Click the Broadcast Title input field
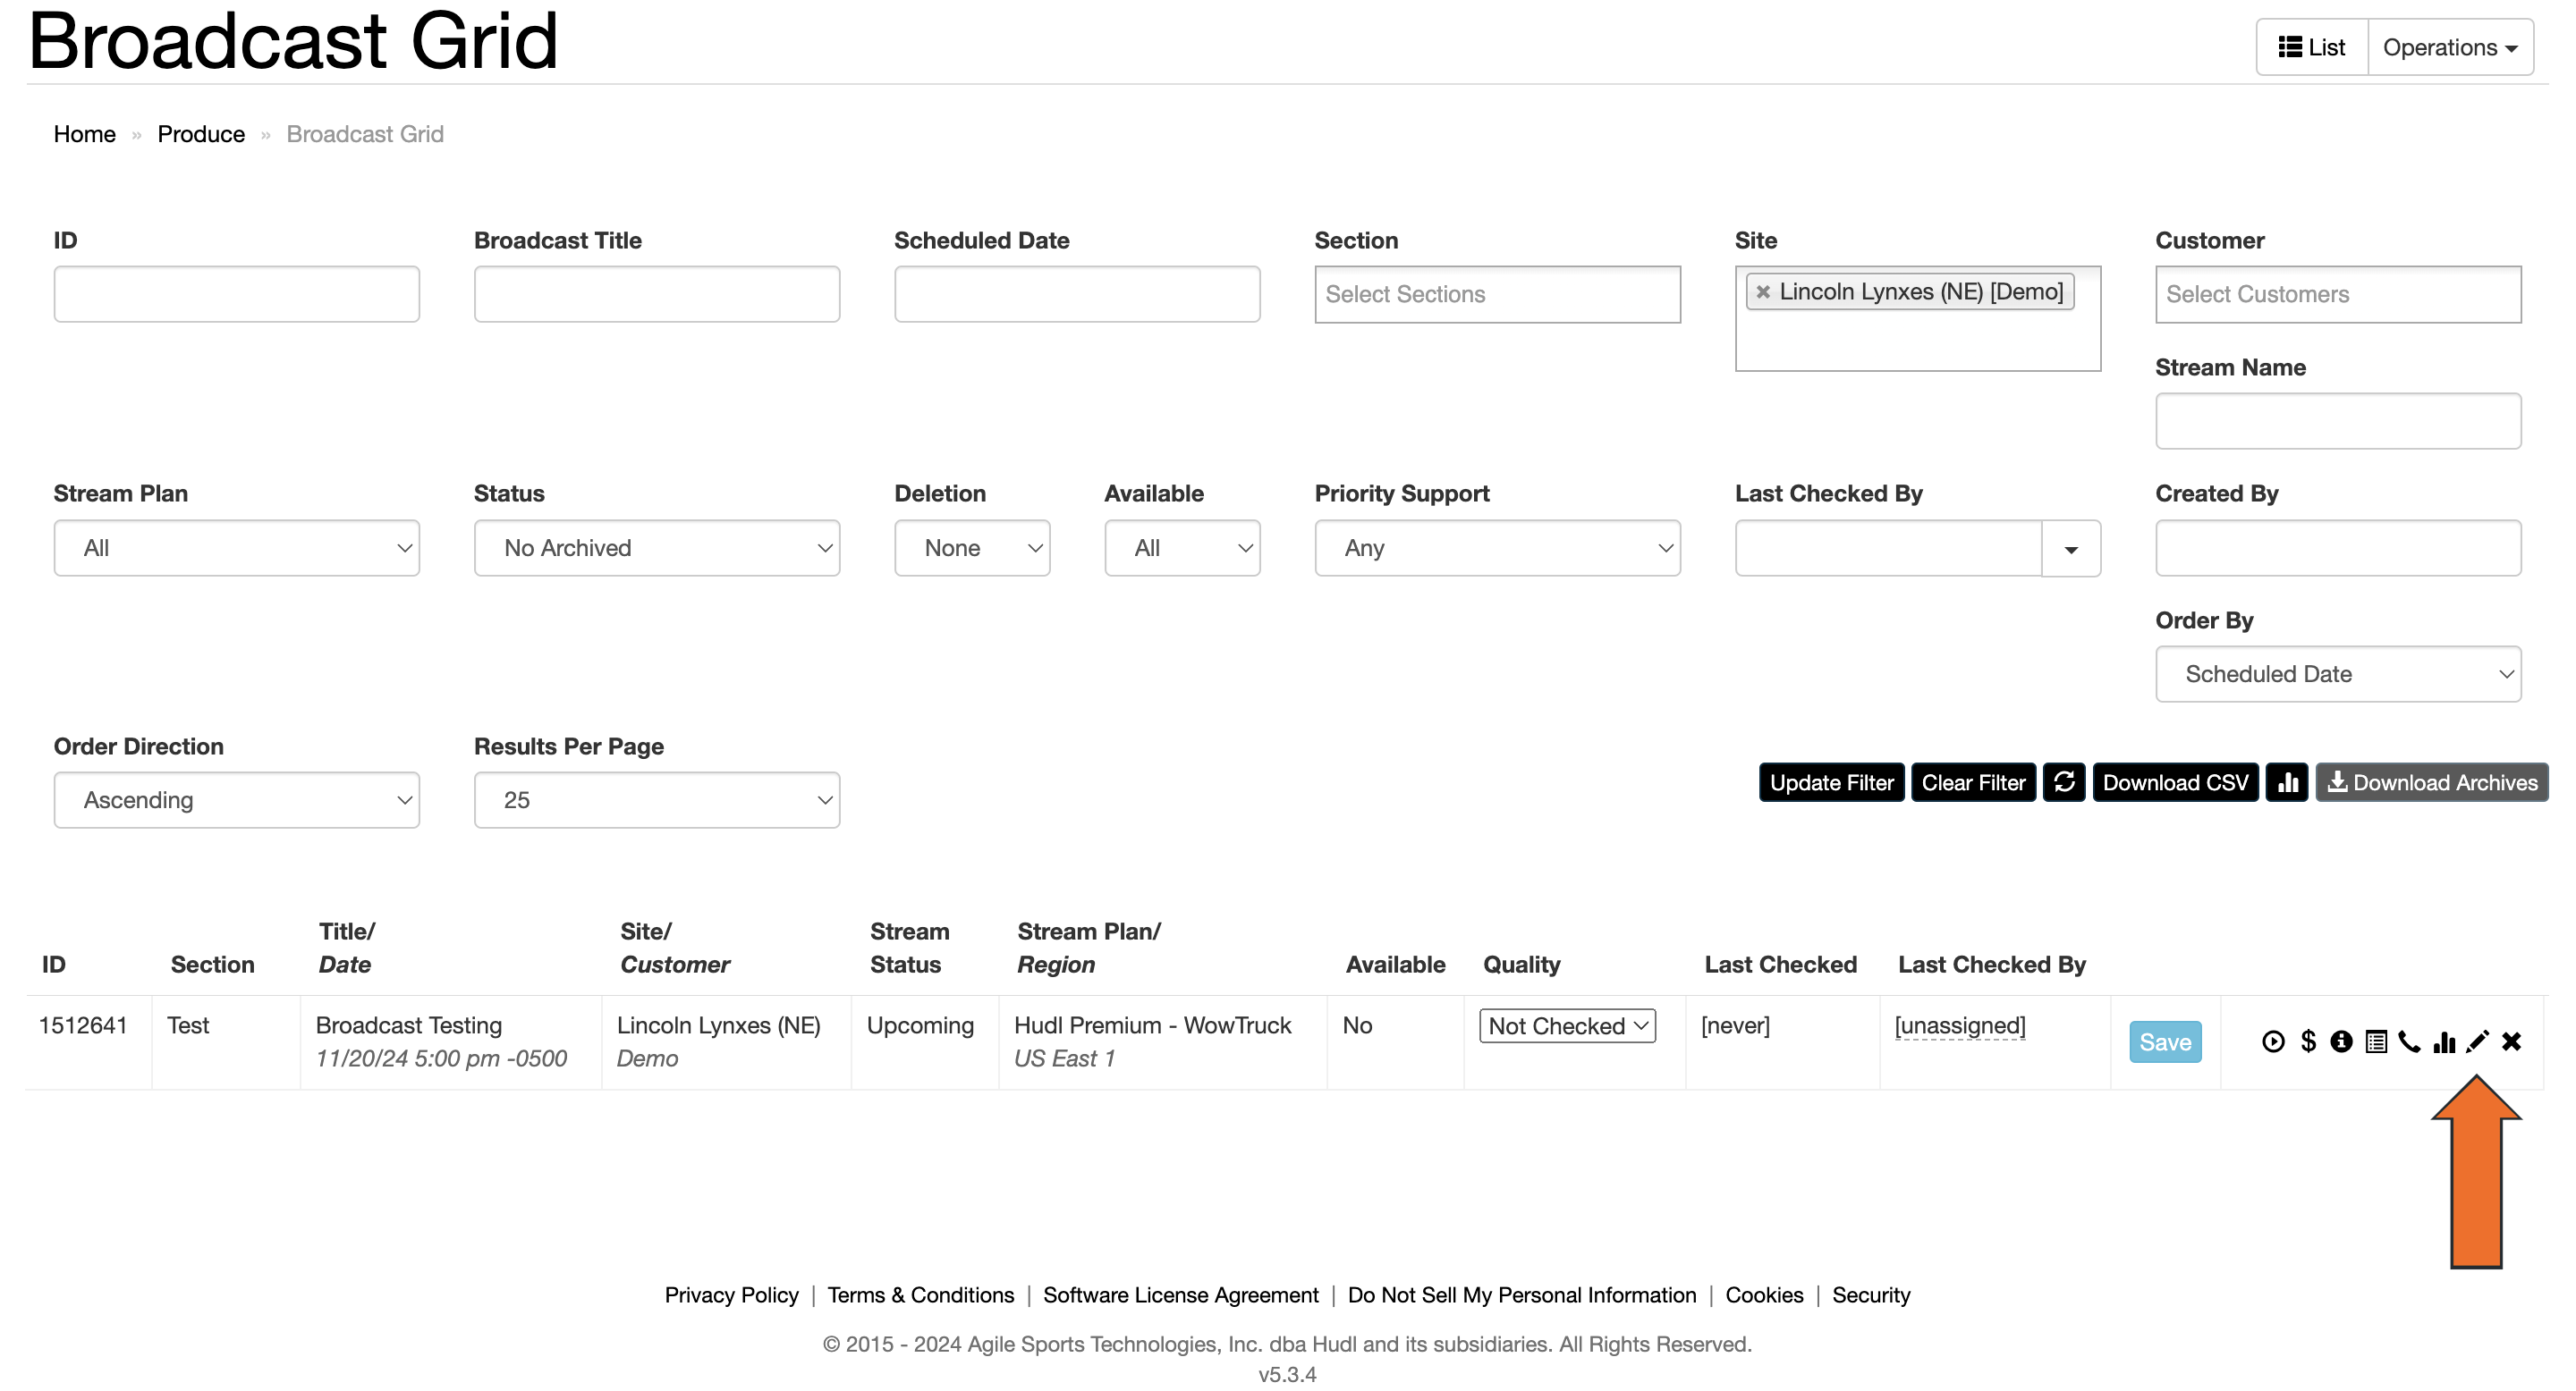2576x1391 pixels. (657, 294)
